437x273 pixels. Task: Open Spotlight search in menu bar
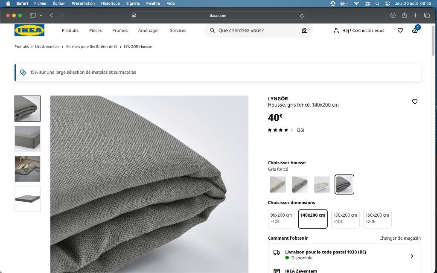pyautogui.click(x=377, y=3)
